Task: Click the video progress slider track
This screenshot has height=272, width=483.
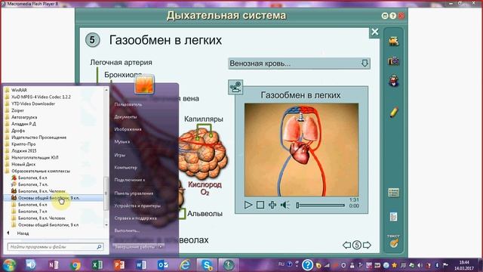Action: [320, 205]
